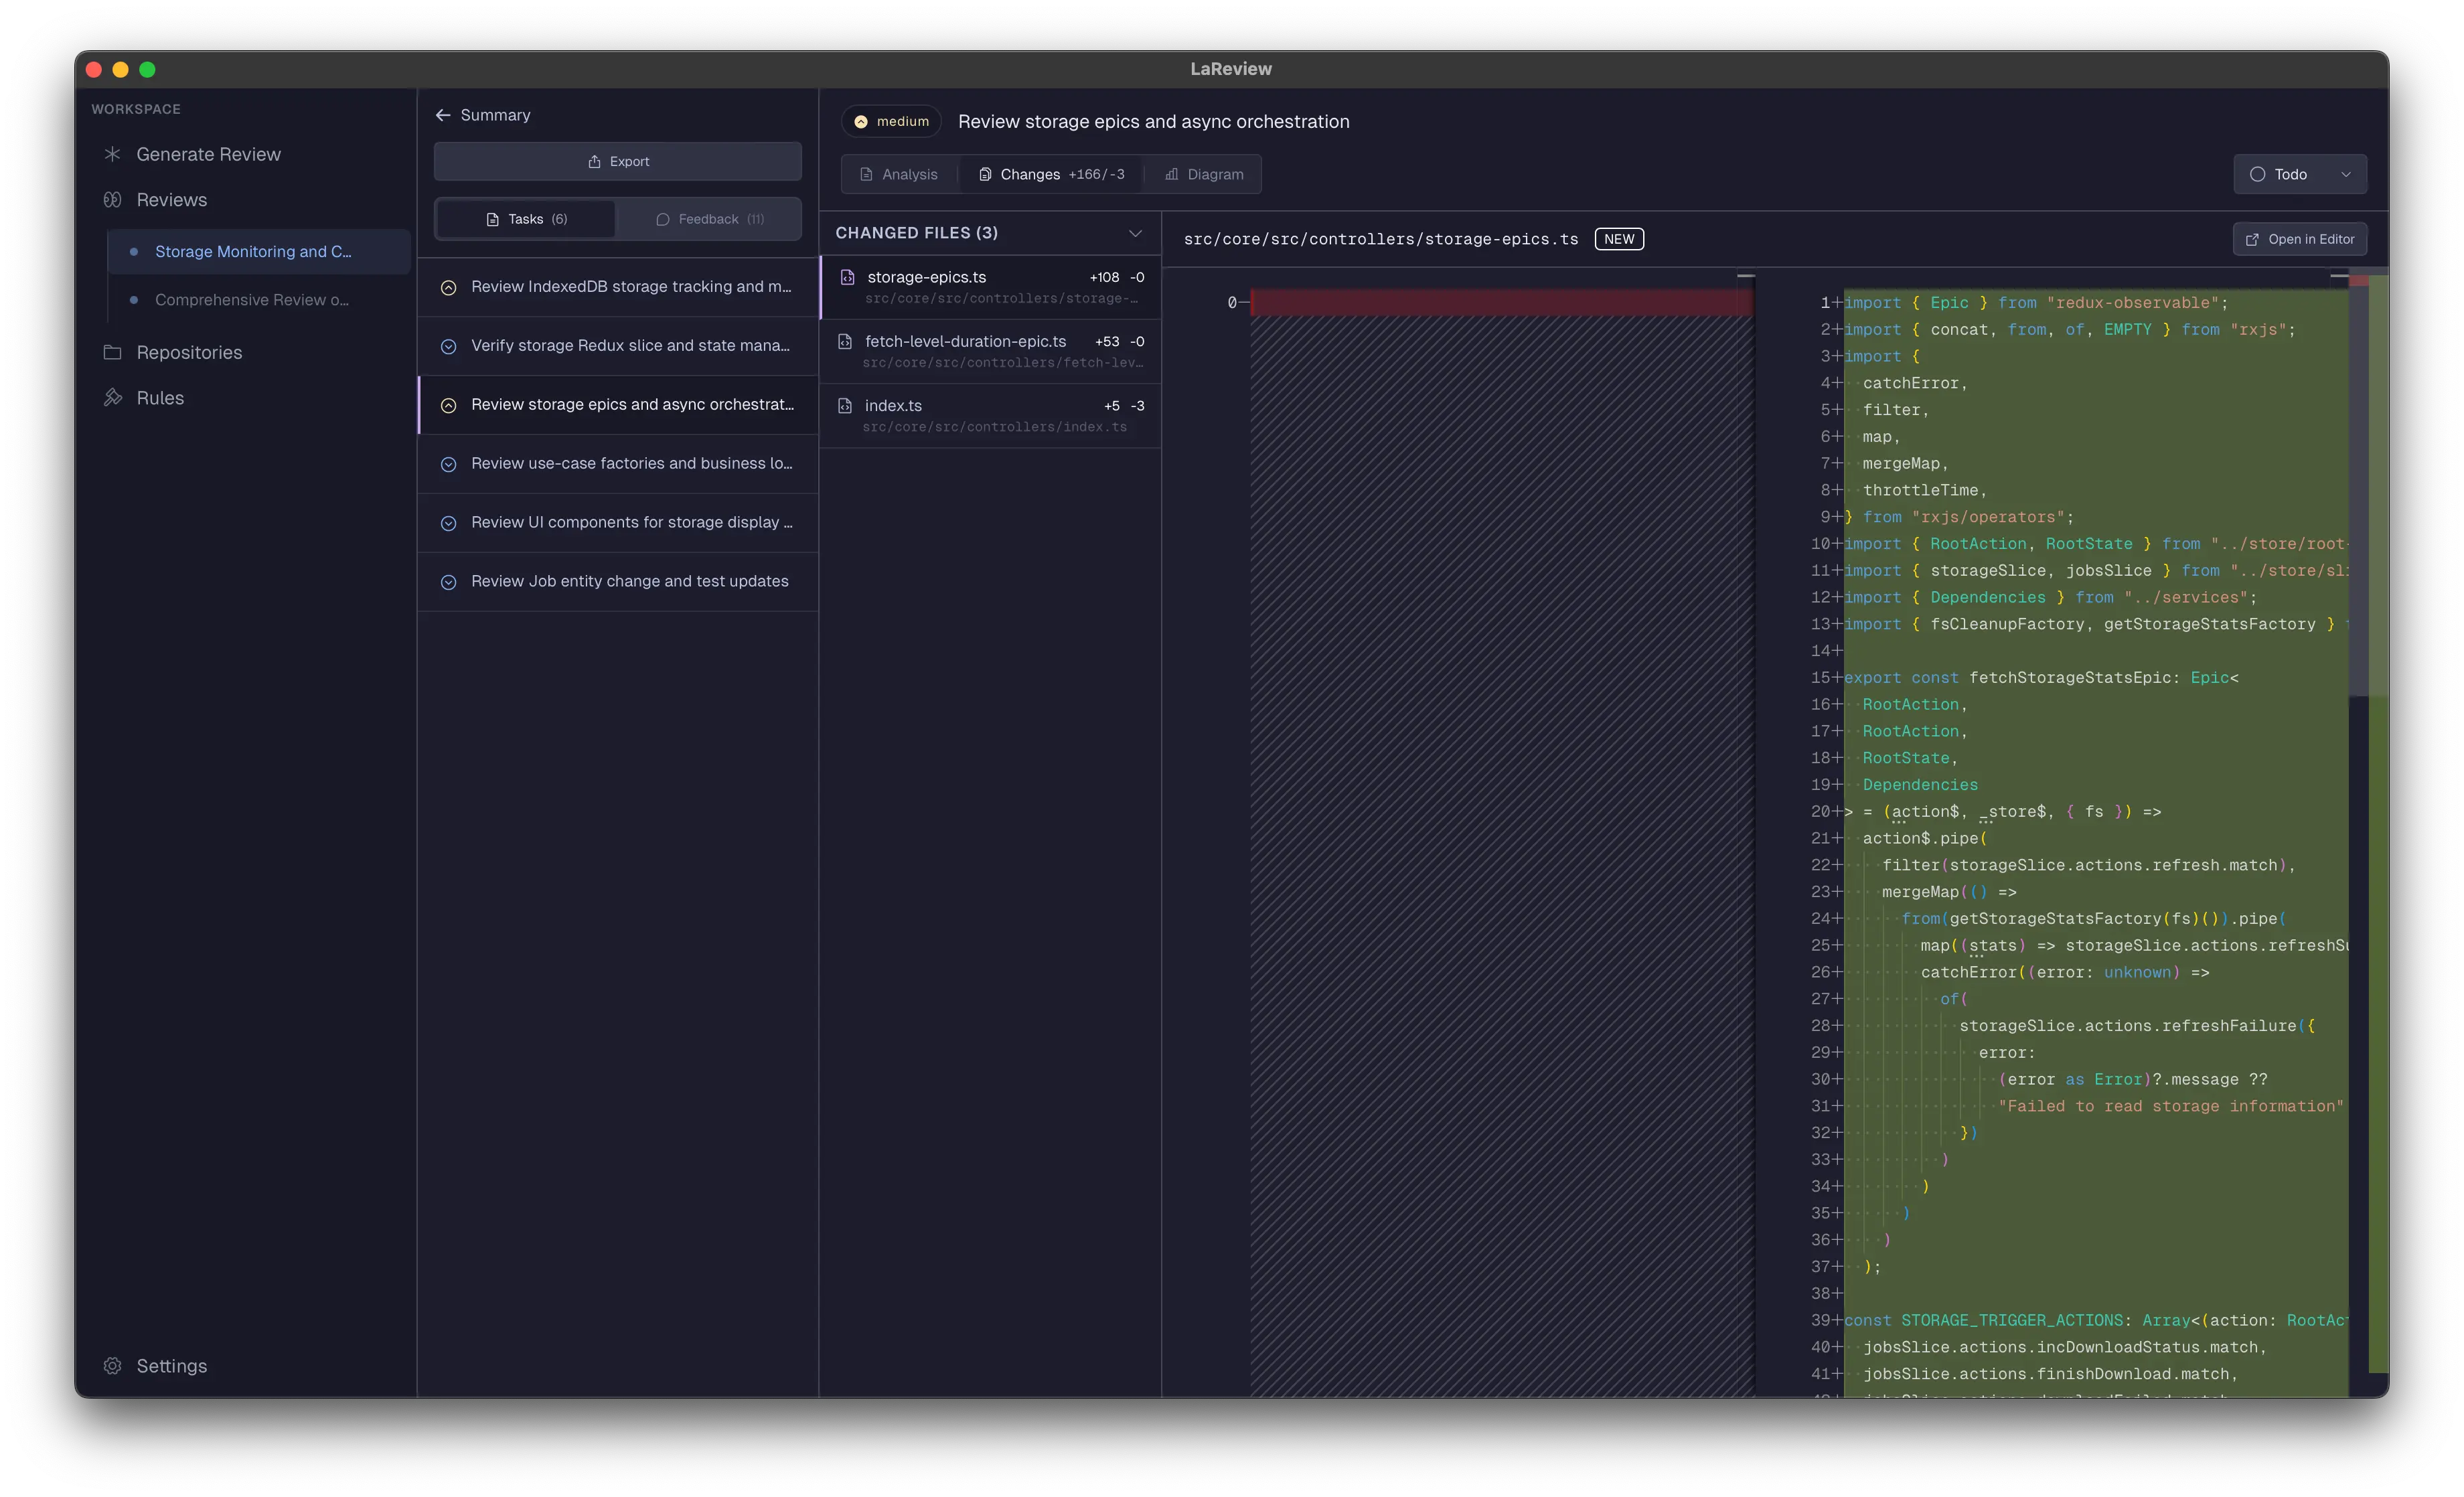Click the Diagram tab chart icon
This screenshot has height=1497, width=2464.
click(1172, 174)
